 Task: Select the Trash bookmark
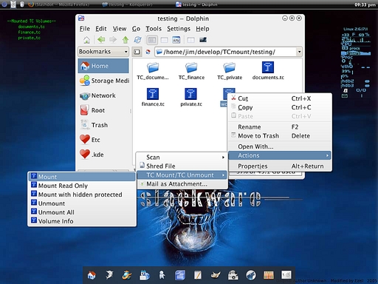pyautogui.click(x=103, y=125)
